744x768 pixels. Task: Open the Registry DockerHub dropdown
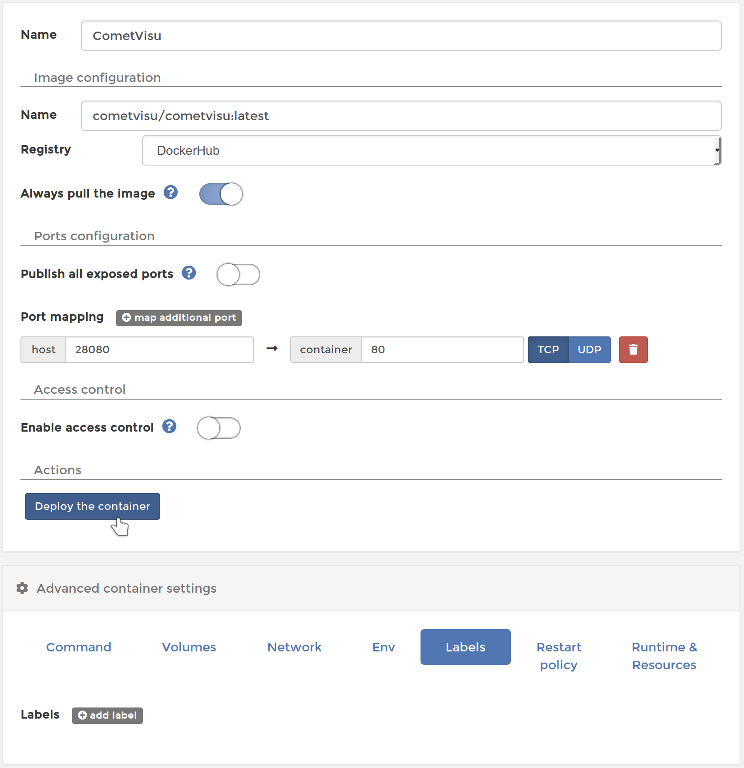point(431,150)
